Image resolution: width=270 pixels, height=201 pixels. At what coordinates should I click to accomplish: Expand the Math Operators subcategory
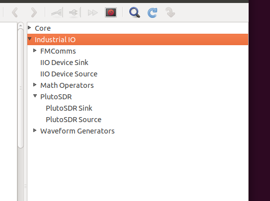tap(35, 84)
